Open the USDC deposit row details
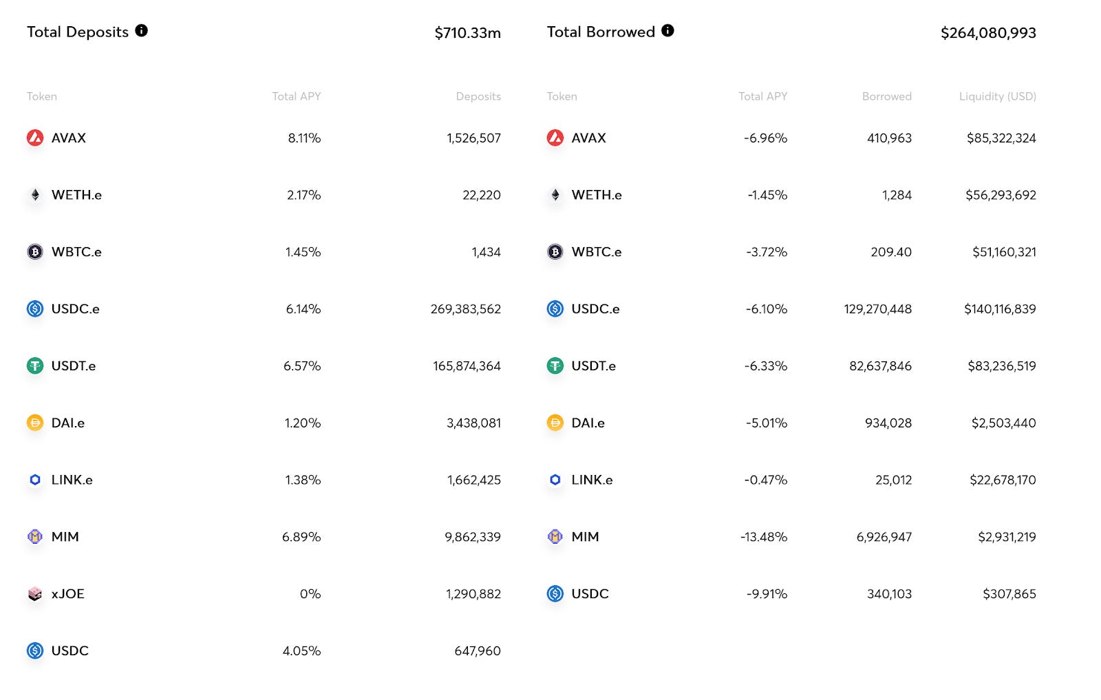Screen dimensions: 1101x700 [275, 650]
